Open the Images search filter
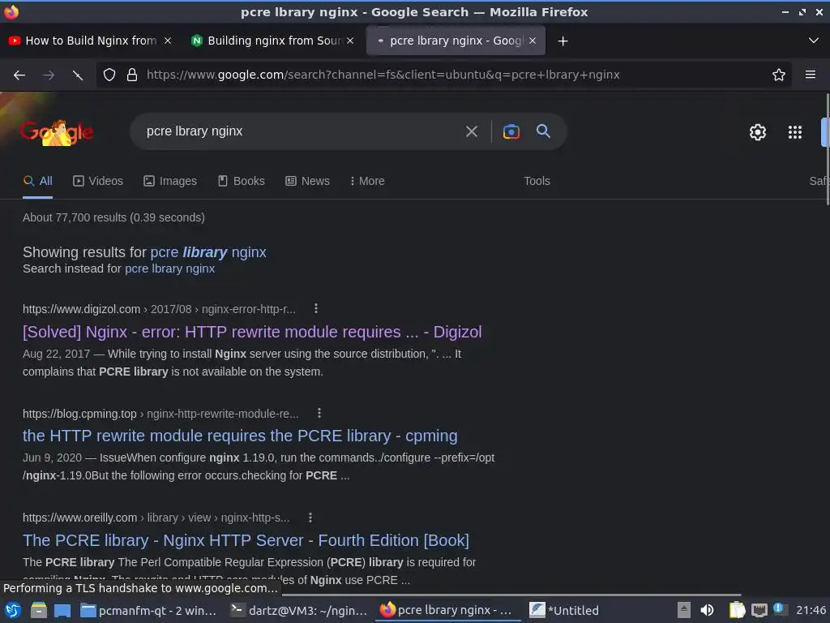The image size is (830, 623). click(170, 181)
